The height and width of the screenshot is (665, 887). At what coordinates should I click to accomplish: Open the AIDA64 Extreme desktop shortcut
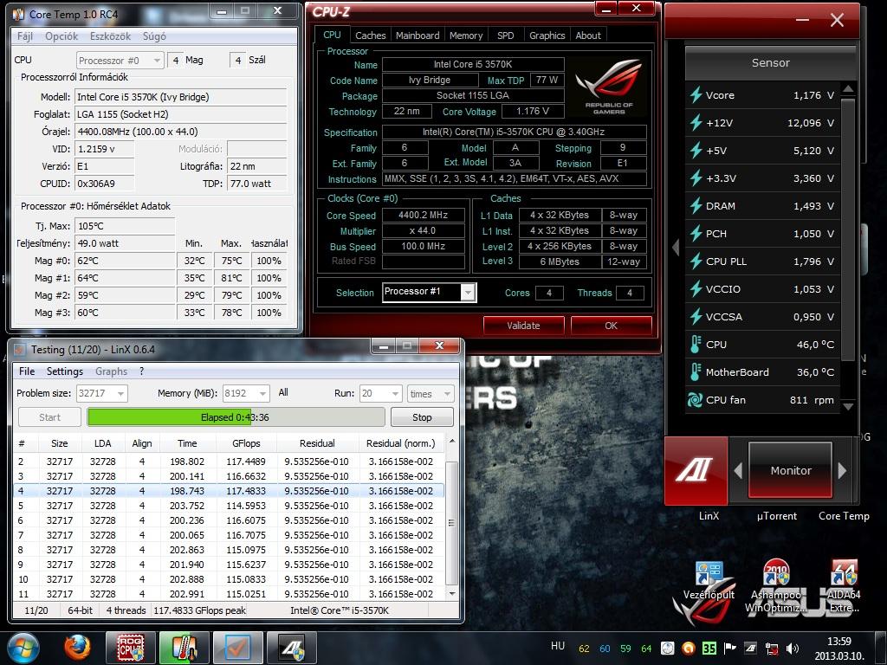844,586
